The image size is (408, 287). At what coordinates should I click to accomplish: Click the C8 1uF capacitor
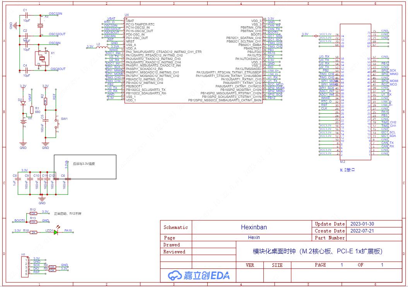[17, 180]
